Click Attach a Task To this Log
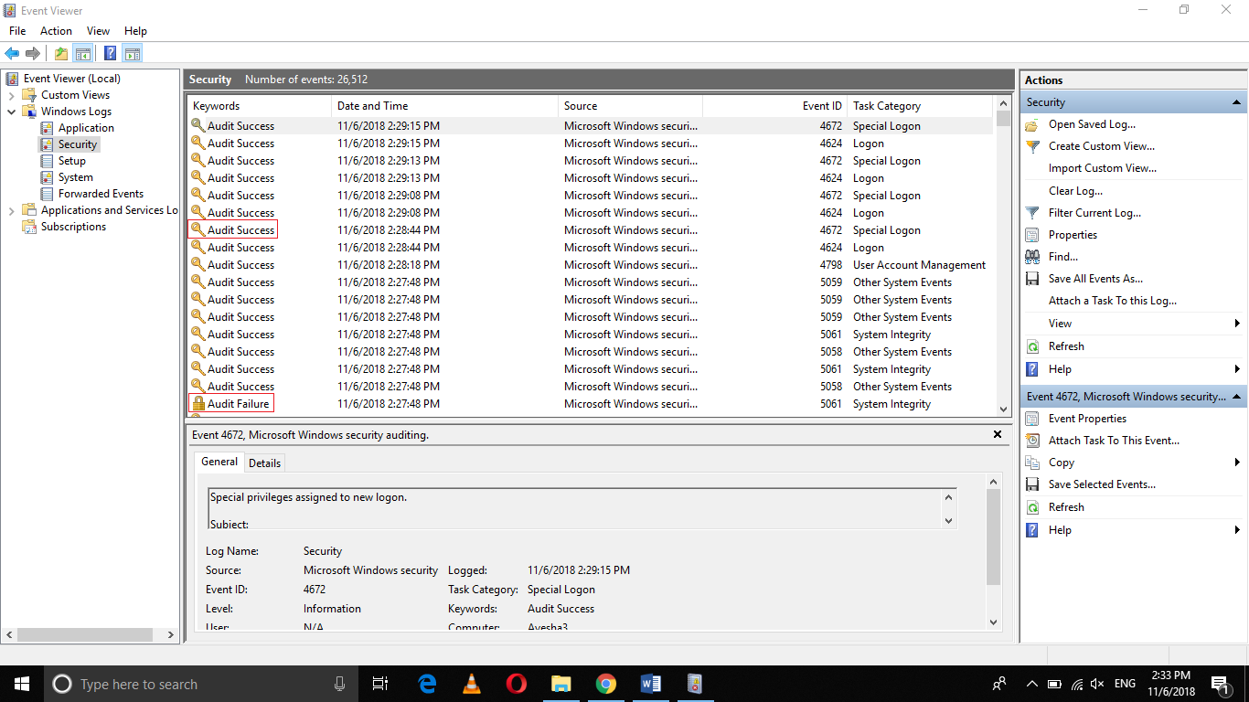1249x702 pixels. 1113,301
